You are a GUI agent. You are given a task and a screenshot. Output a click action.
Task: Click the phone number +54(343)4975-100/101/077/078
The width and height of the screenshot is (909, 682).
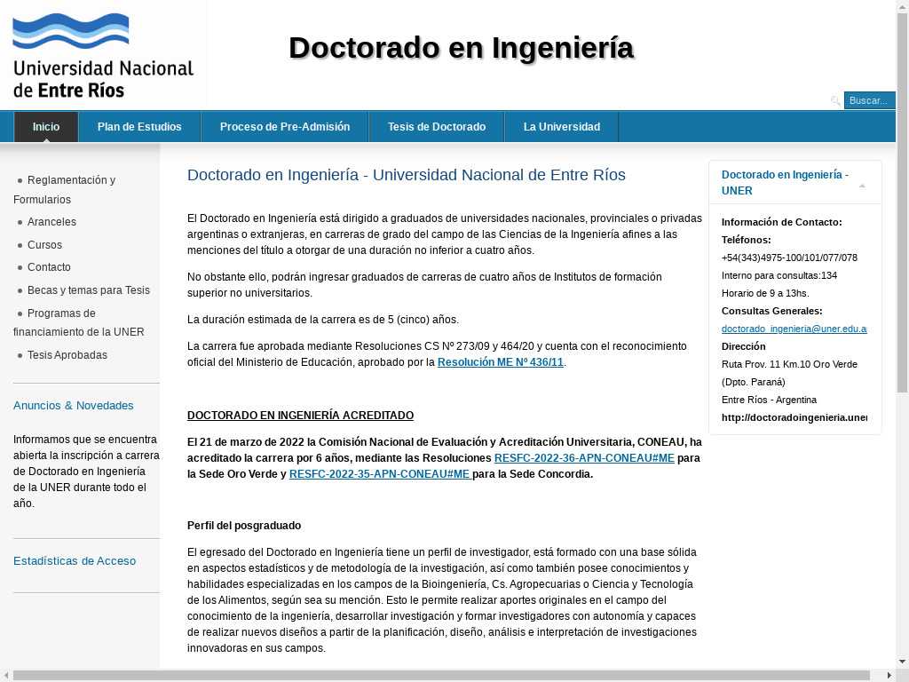789,258
